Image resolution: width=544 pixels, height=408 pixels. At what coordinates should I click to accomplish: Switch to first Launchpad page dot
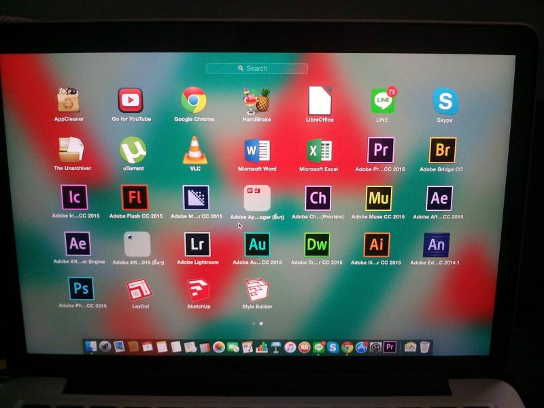(254, 324)
